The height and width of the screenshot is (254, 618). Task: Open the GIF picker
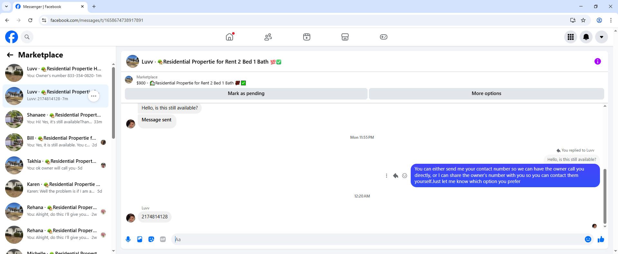(163, 239)
